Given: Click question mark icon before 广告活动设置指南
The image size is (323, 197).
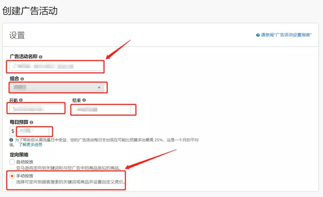Looking at the screenshot, I should coord(258,35).
